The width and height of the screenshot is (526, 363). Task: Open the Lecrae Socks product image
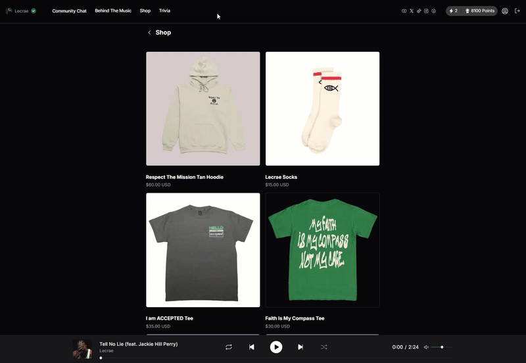coord(322,109)
